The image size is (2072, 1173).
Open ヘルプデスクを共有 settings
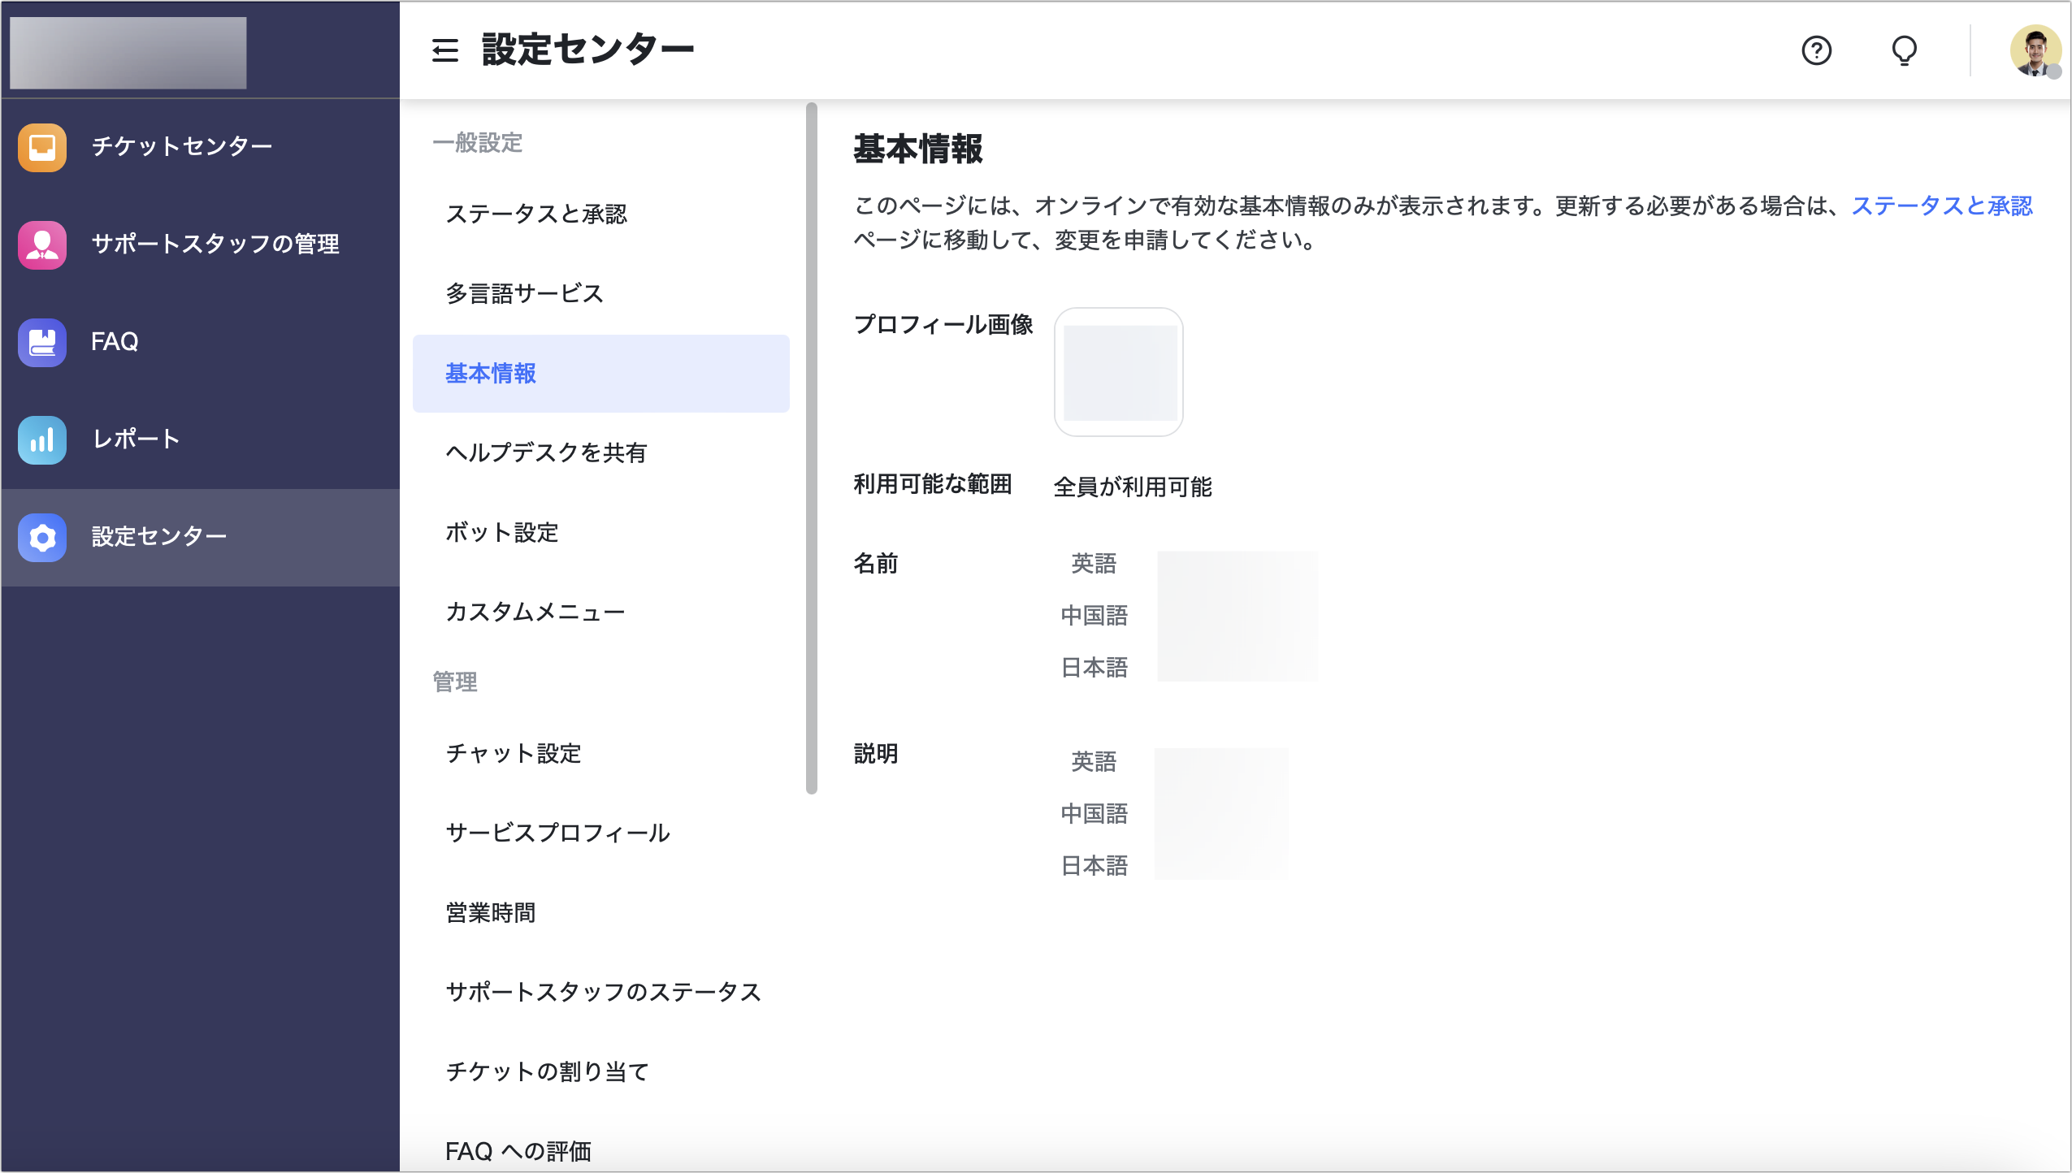547,453
